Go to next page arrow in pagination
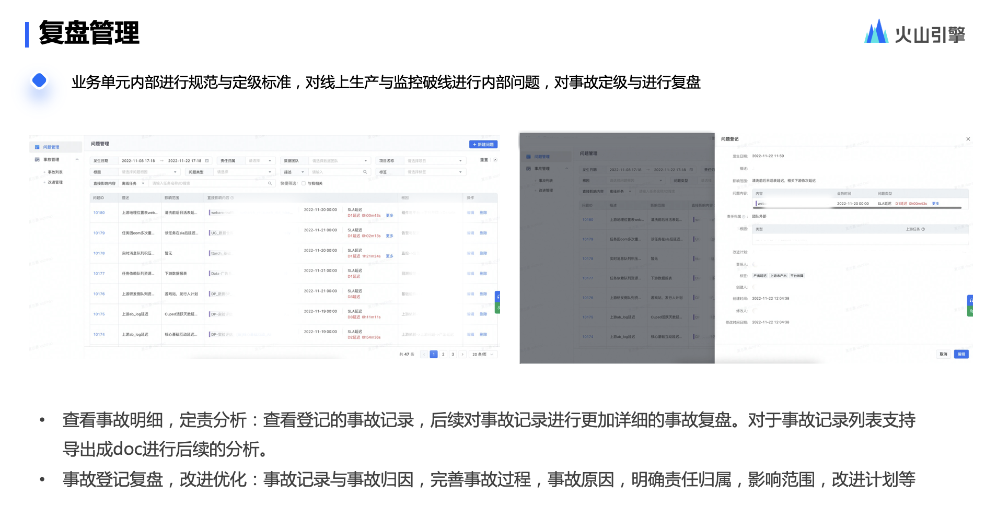Viewport: 997px width, 518px height. pyautogui.click(x=462, y=355)
